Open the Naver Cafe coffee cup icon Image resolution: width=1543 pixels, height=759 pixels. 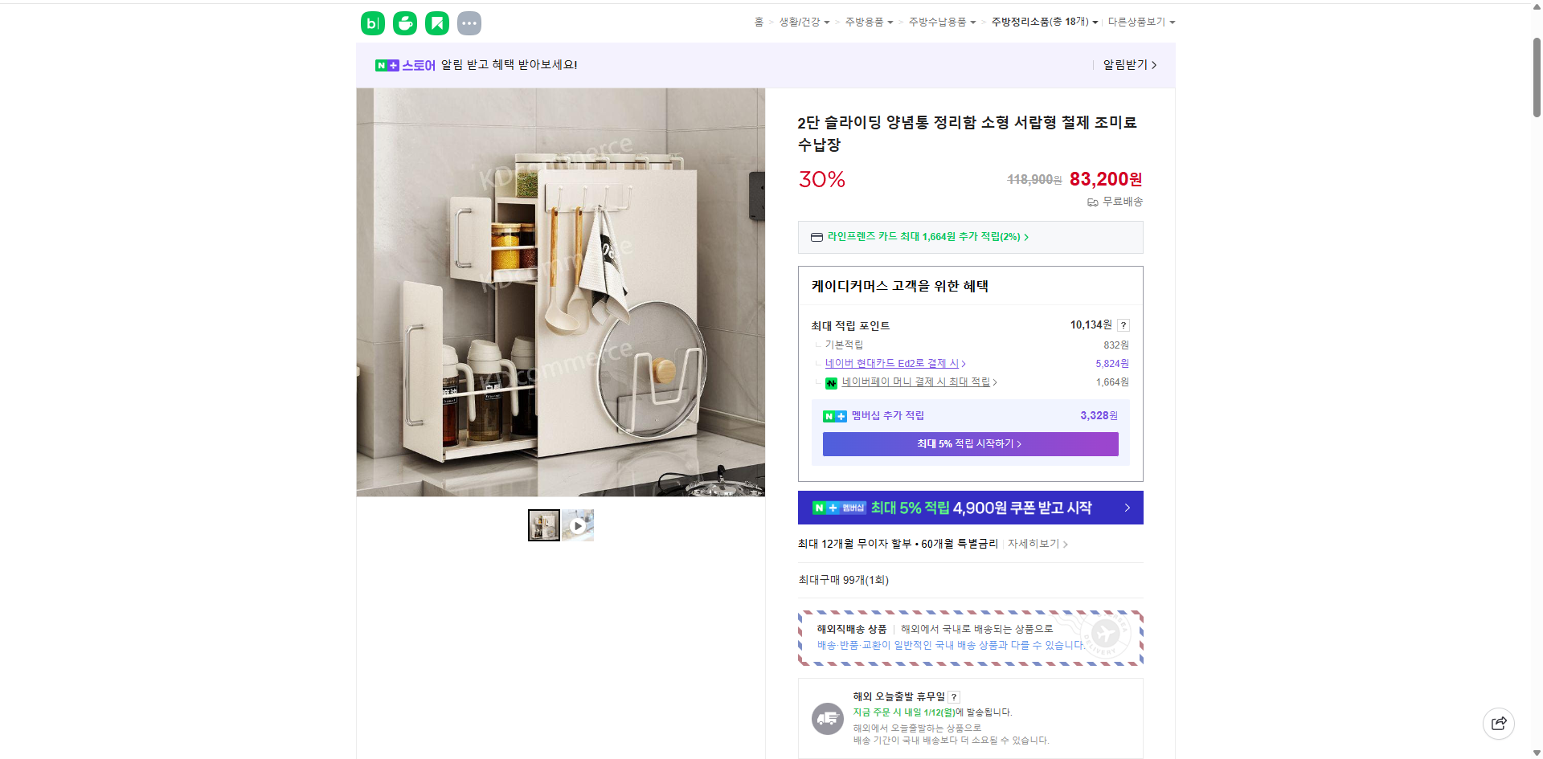coord(404,22)
